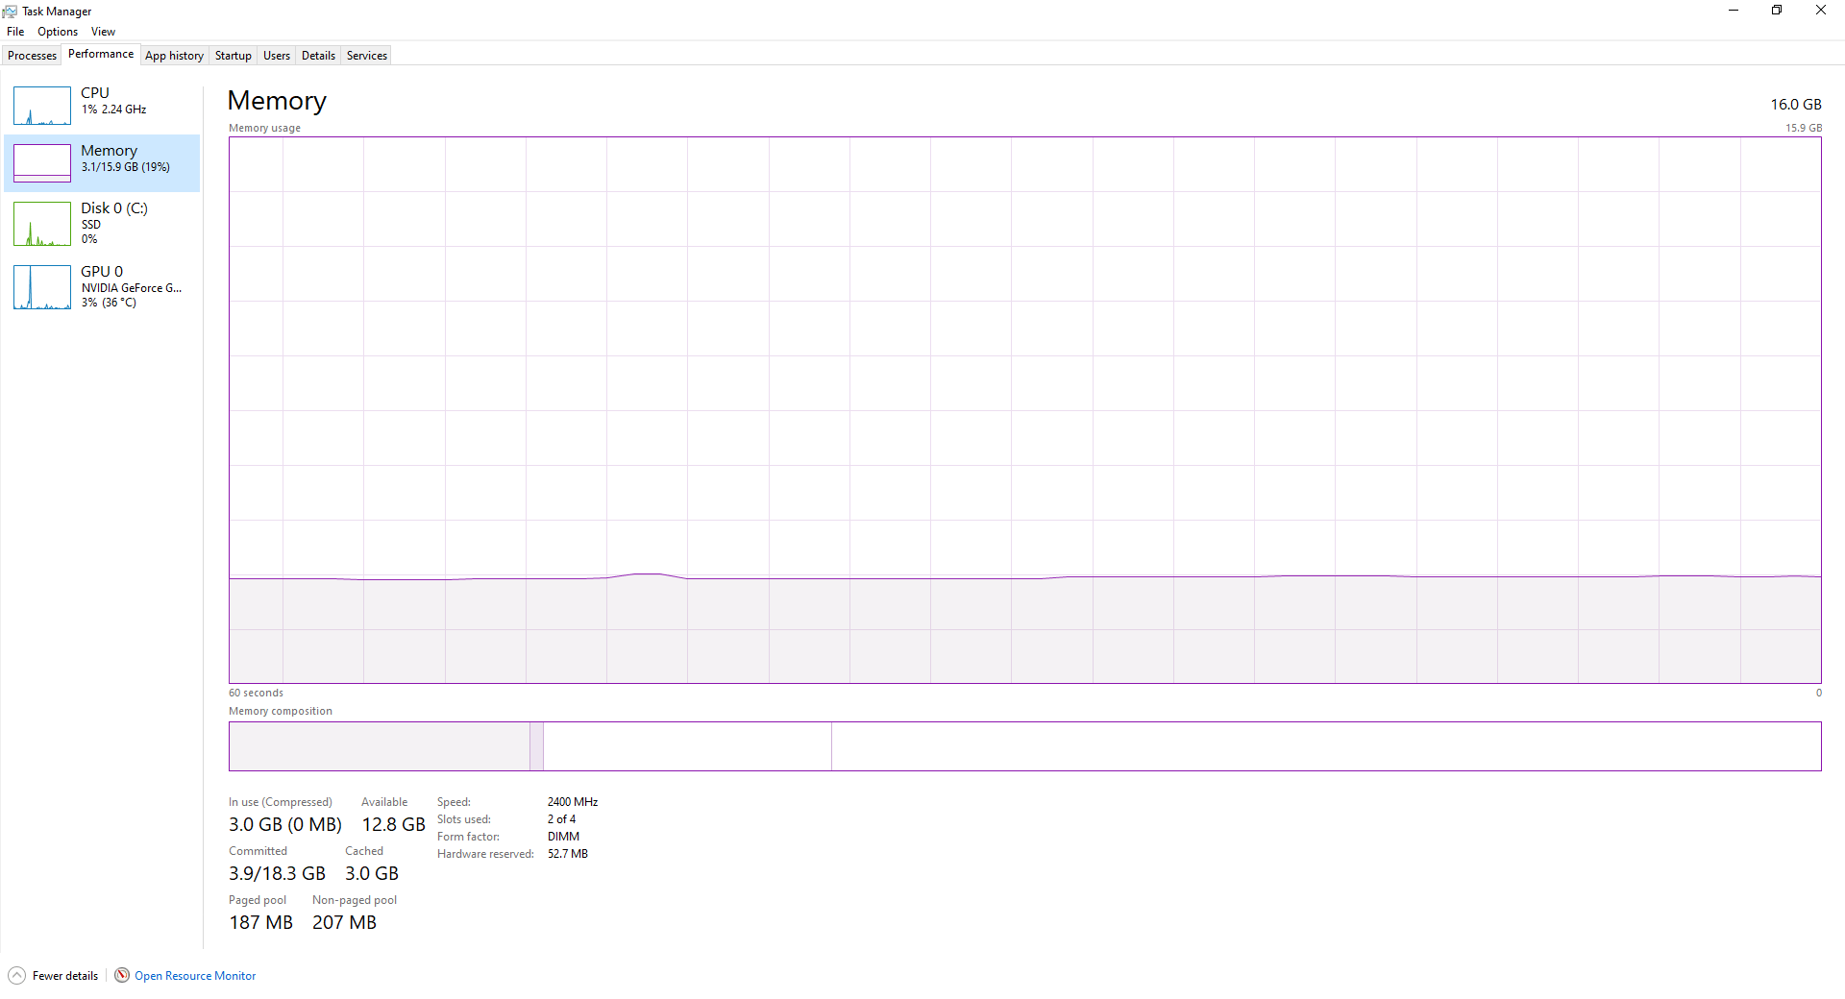Click the GPU 0 label

(x=102, y=272)
